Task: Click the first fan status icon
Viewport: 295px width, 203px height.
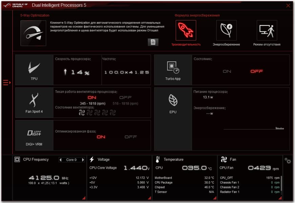Action: point(82,112)
